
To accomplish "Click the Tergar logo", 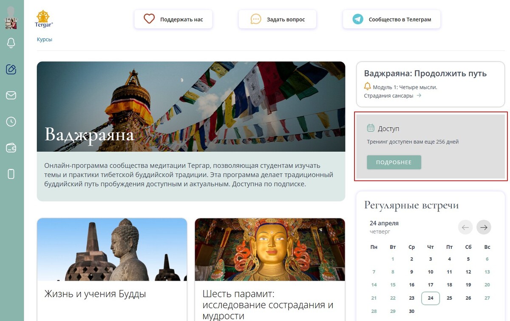I will (x=43, y=19).
